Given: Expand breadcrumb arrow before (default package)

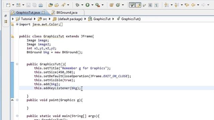Looking at the screenshot, I should [50, 19].
